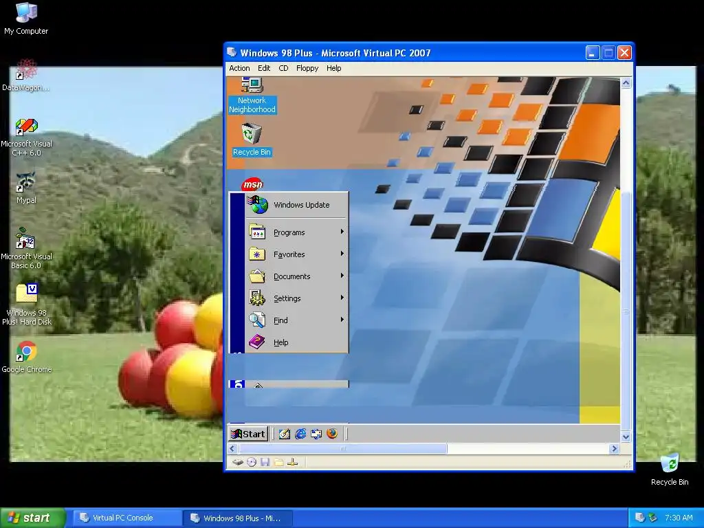
Task: Select the DataWagon desktop shortcut
Action: click(x=26, y=75)
